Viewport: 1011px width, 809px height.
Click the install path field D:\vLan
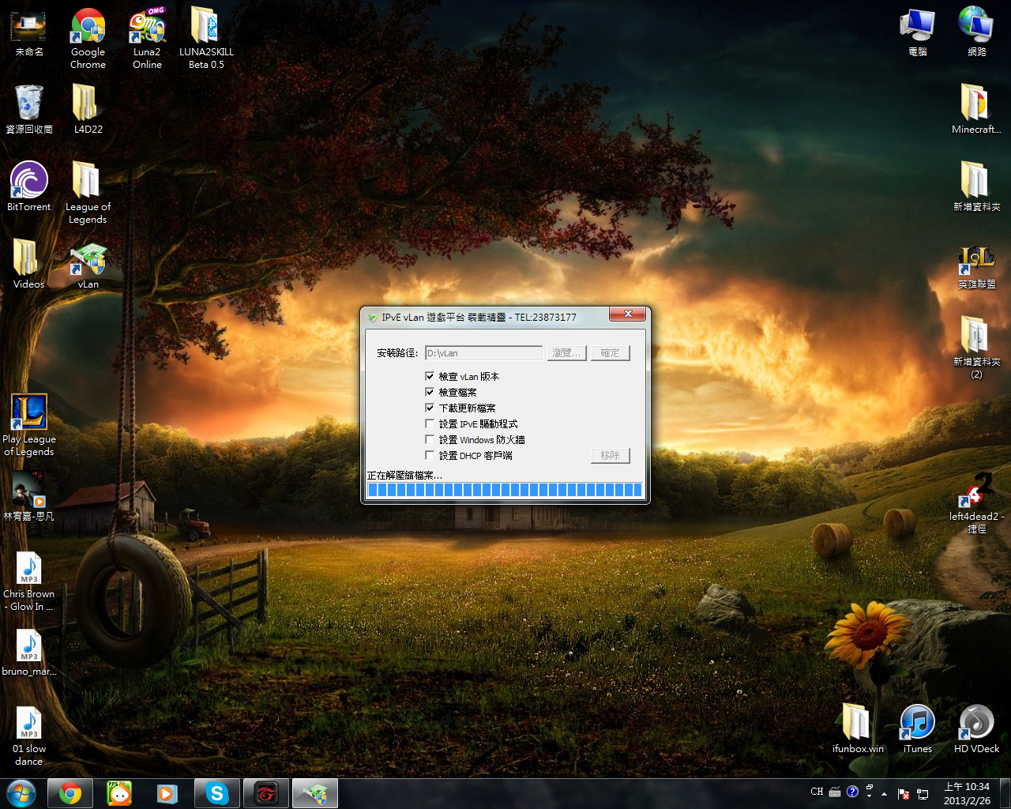[483, 353]
